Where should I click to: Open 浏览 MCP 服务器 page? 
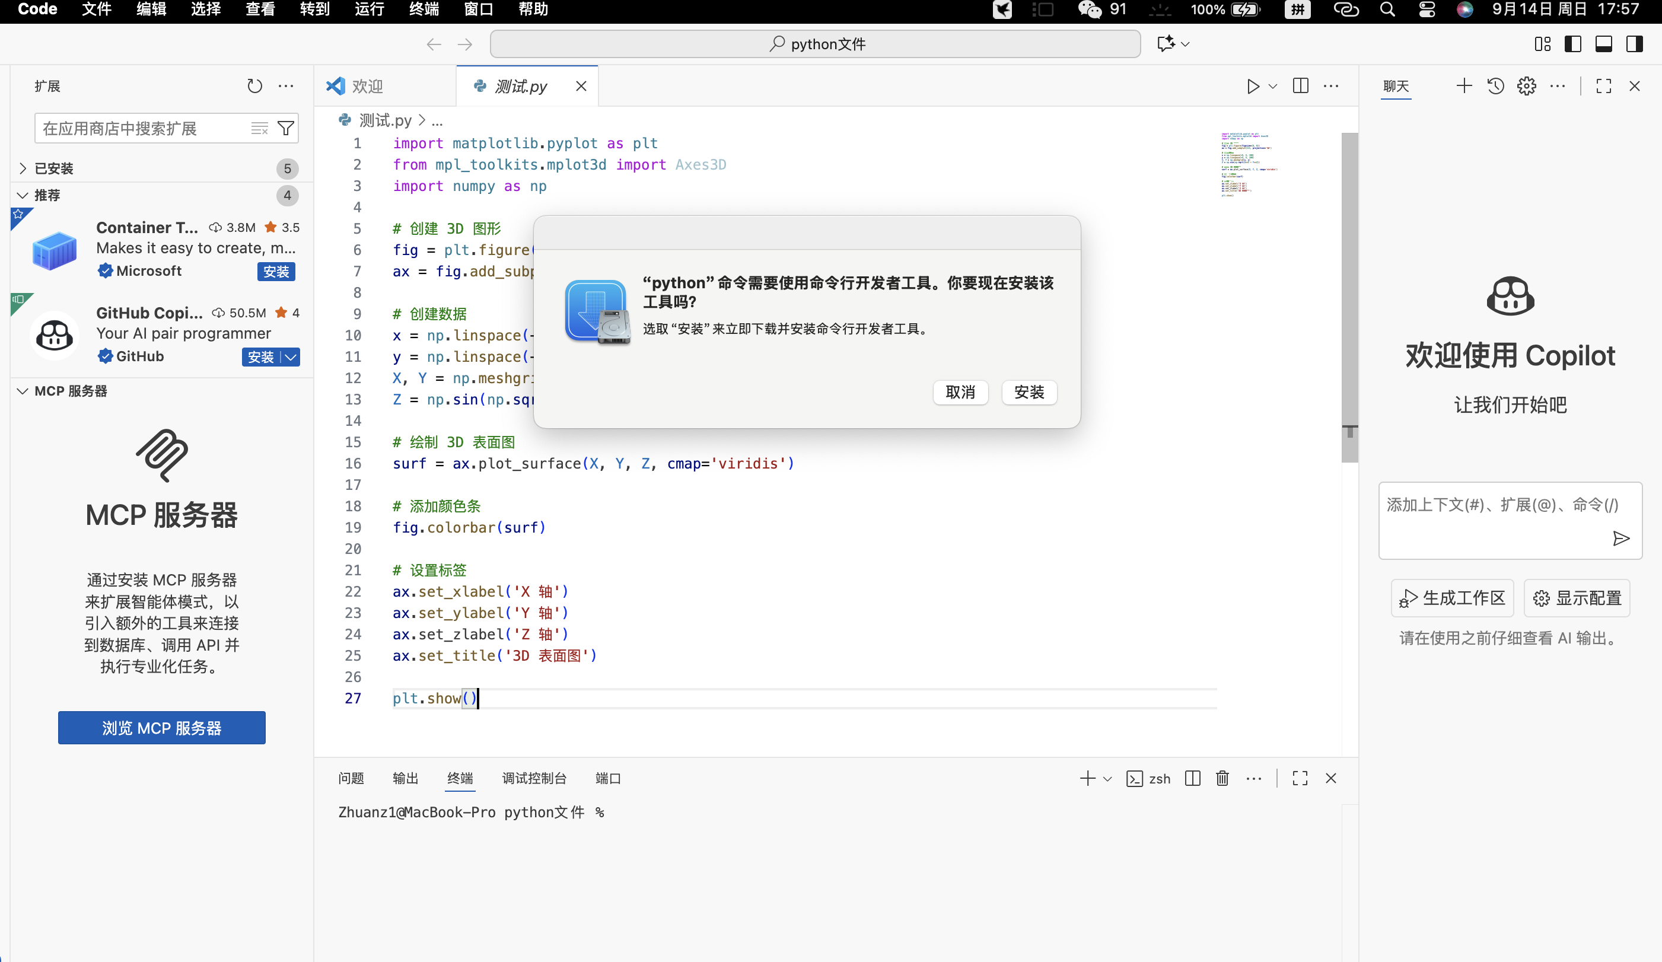pyautogui.click(x=161, y=727)
